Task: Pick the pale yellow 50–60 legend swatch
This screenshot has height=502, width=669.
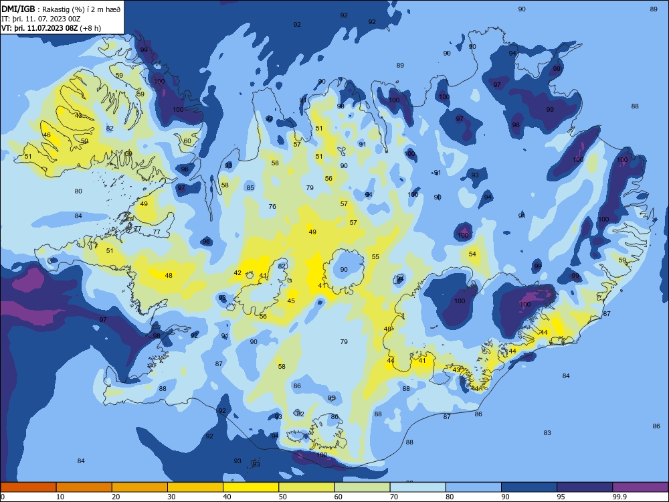Action: coord(306,487)
